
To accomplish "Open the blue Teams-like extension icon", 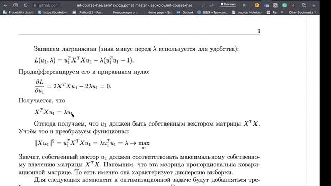I will 267,5.
